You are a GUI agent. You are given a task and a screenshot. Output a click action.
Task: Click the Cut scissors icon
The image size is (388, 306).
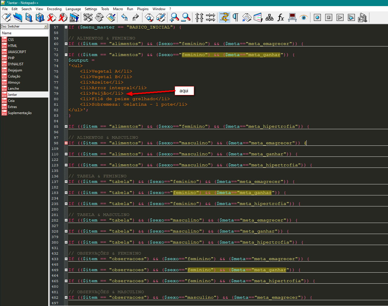click(88, 18)
